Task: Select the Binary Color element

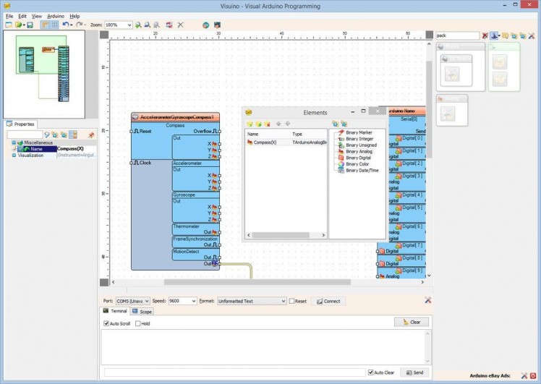Action: pyautogui.click(x=341, y=164)
